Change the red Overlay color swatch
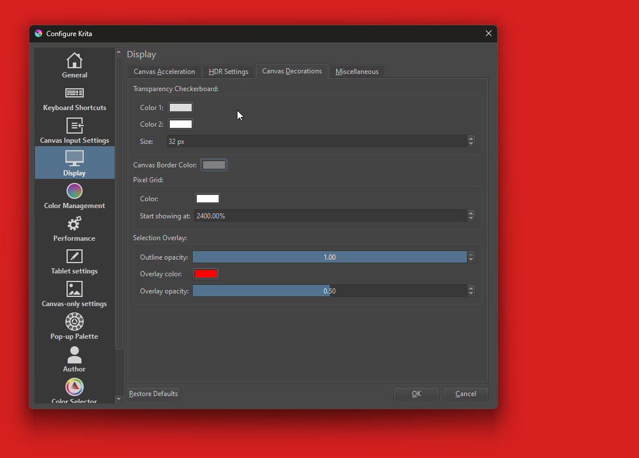The height and width of the screenshot is (458, 639). 206,274
